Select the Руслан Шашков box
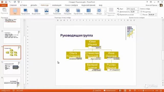Viewport: 164px width, 92px height. [111, 66]
